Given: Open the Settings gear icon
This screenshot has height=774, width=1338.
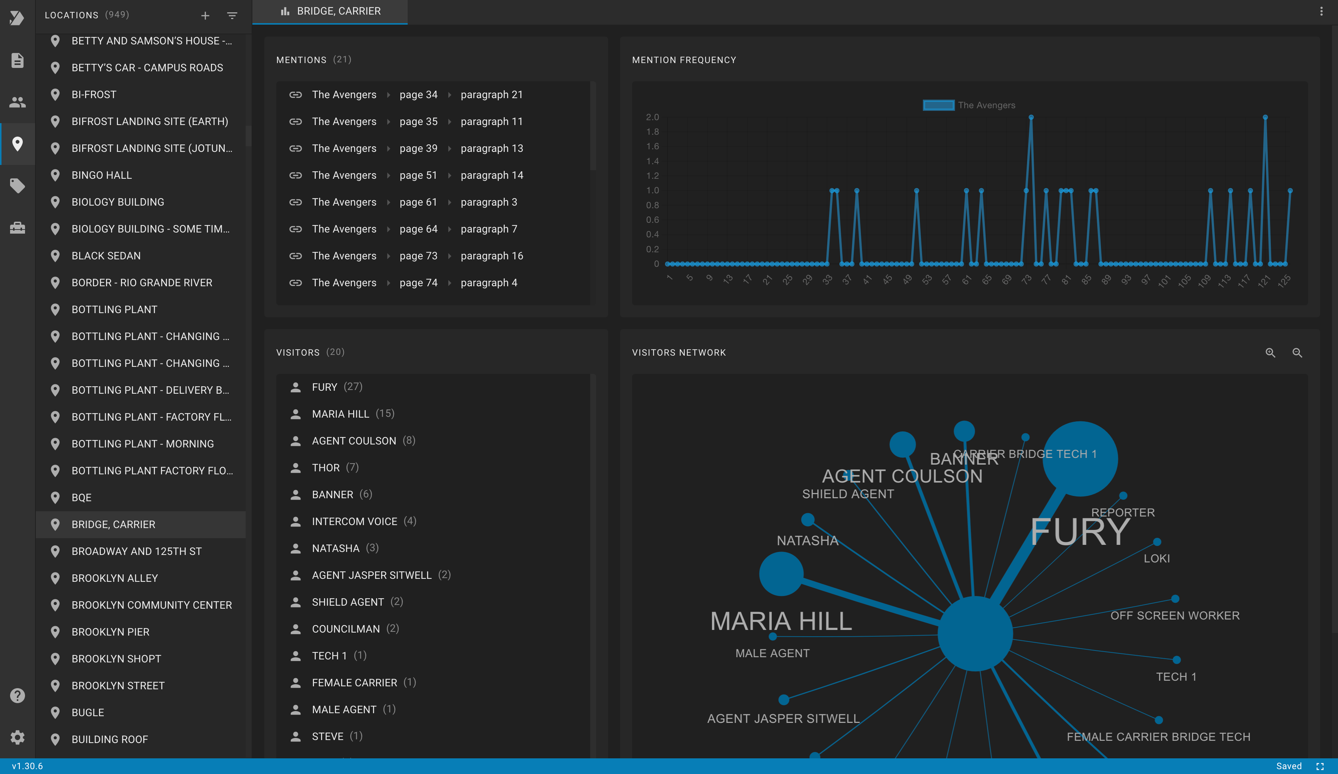Looking at the screenshot, I should [x=17, y=737].
